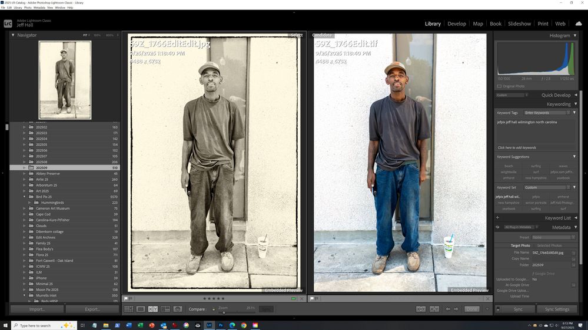Viewport: 588px width, 330px height.
Task: Click the Export button
Action: point(92,309)
